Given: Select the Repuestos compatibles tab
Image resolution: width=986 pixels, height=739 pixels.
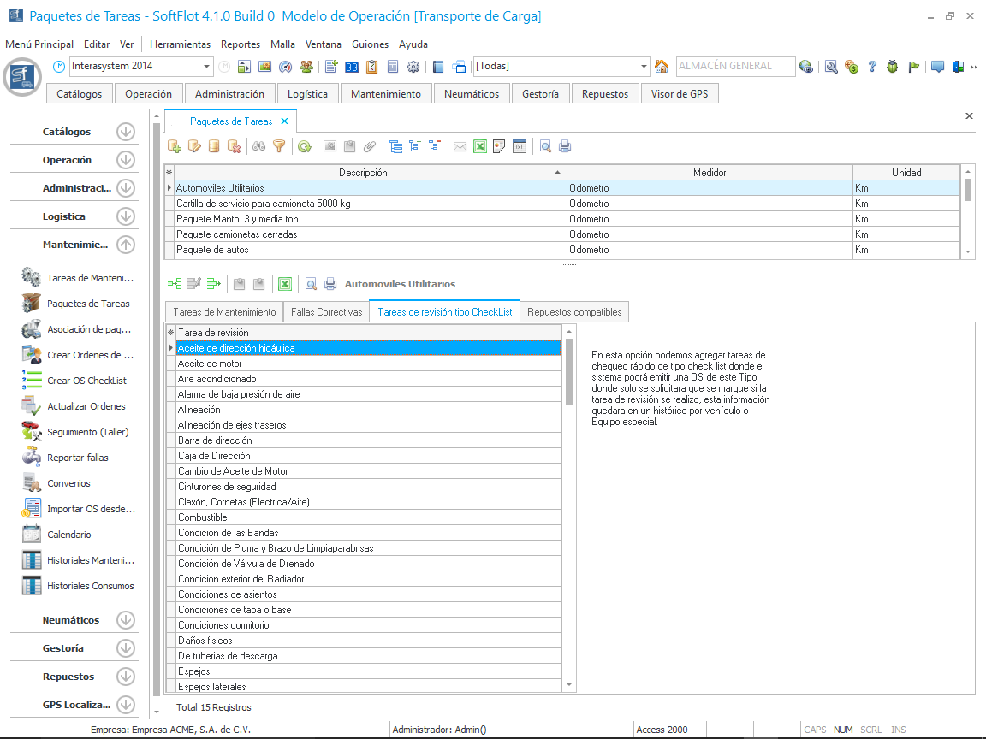Looking at the screenshot, I should (574, 312).
